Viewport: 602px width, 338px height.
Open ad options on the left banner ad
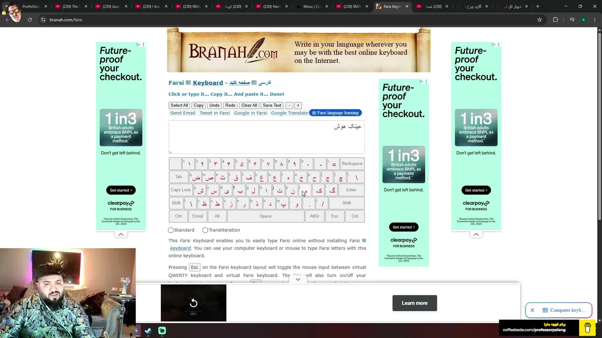click(x=143, y=45)
